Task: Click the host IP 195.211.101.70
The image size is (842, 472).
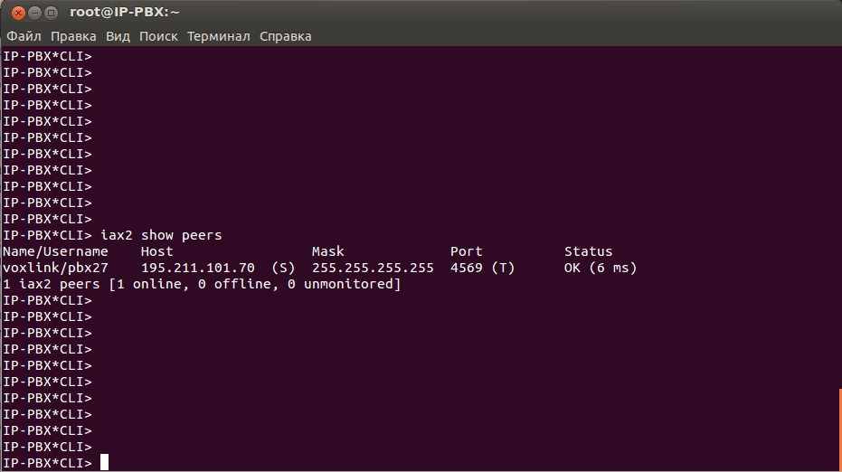Action: [197, 268]
